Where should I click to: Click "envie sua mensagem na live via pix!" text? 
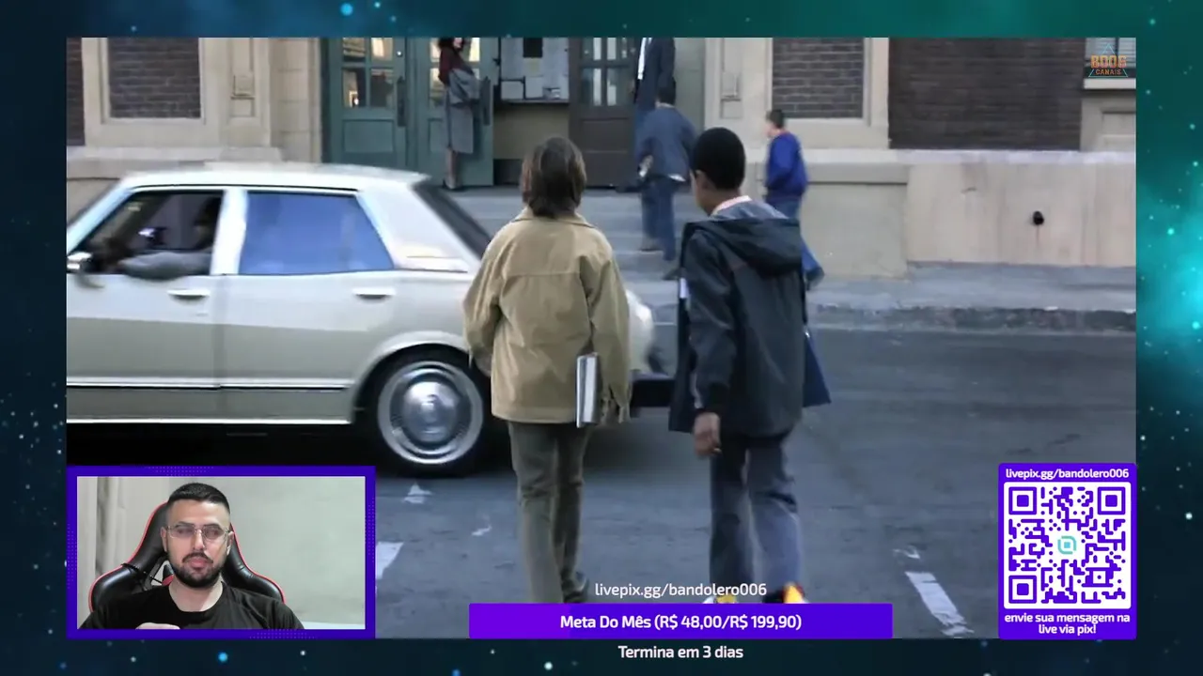coord(1067,622)
